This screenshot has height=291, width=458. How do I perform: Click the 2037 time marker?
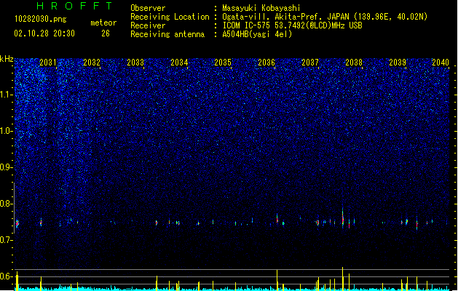310,63
